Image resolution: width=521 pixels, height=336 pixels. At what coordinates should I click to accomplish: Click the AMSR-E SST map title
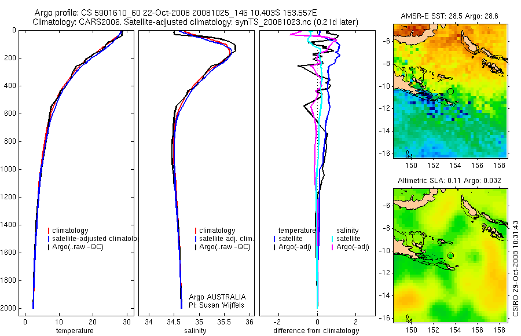pos(449,16)
